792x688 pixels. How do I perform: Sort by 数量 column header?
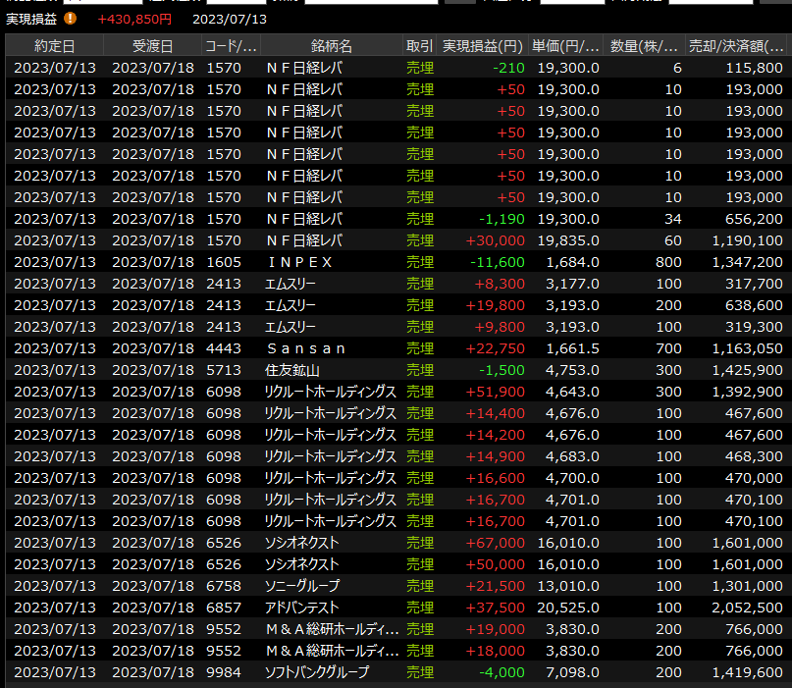point(644,46)
